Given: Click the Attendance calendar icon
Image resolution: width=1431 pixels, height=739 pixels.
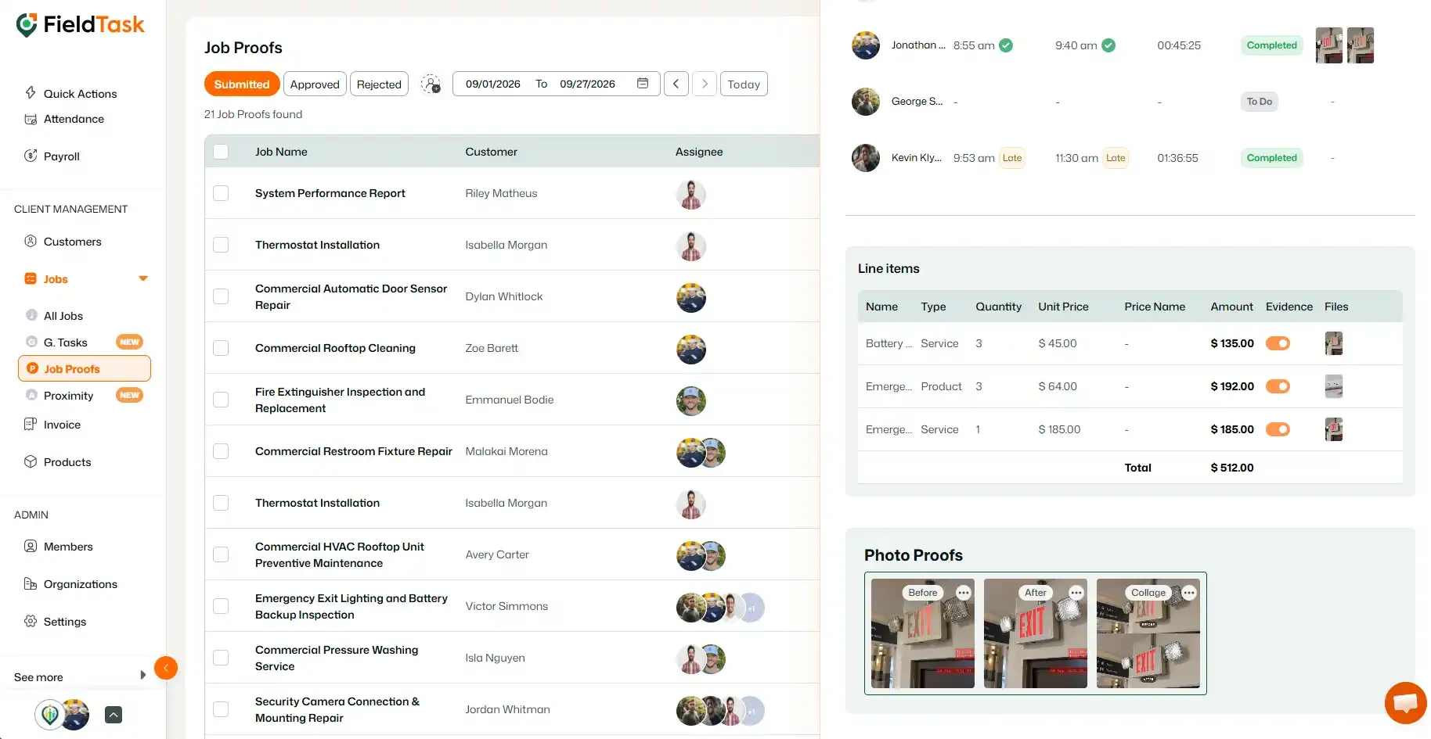Looking at the screenshot, I should click(31, 119).
